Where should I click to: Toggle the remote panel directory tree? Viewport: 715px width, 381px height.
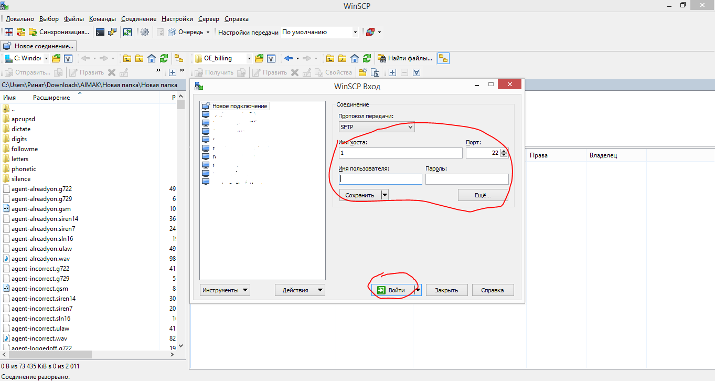click(444, 58)
